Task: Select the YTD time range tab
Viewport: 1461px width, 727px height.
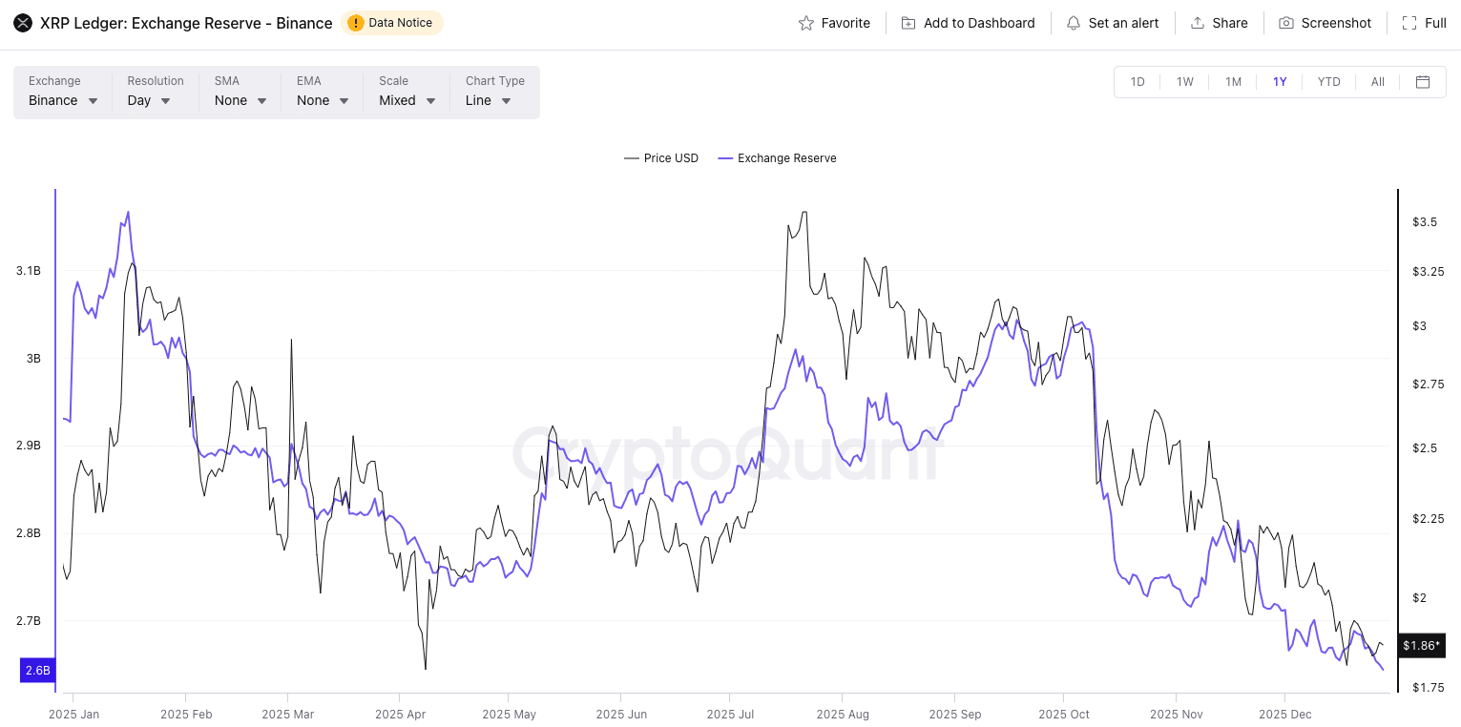Action: [1328, 82]
